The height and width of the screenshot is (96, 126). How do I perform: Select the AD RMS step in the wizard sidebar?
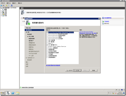click(27, 32)
